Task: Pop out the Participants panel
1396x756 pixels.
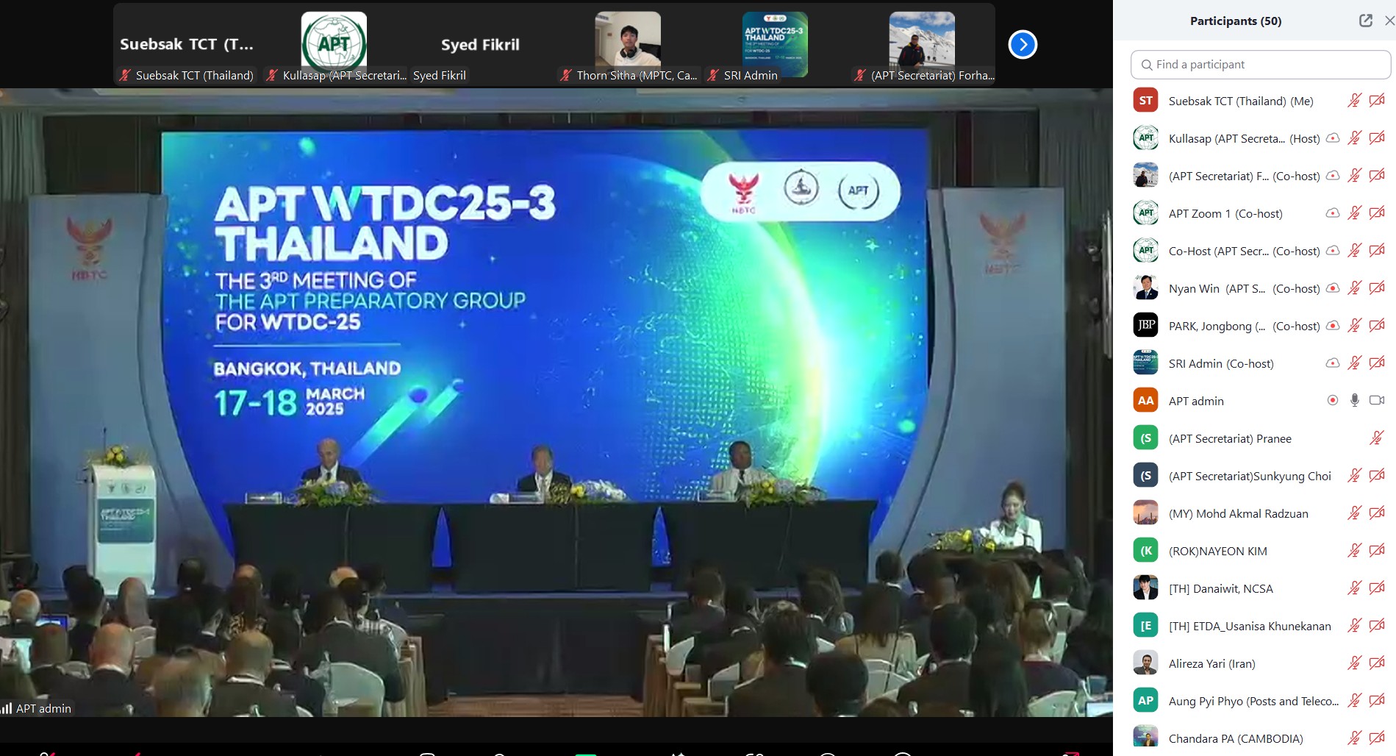Action: pyautogui.click(x=1365, y=21)
